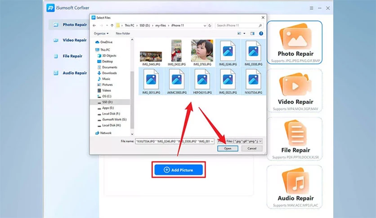This screenshot has height=218, width=376.
Task: Refresh the iPhone 11 folder view
Action: point(210,26)
